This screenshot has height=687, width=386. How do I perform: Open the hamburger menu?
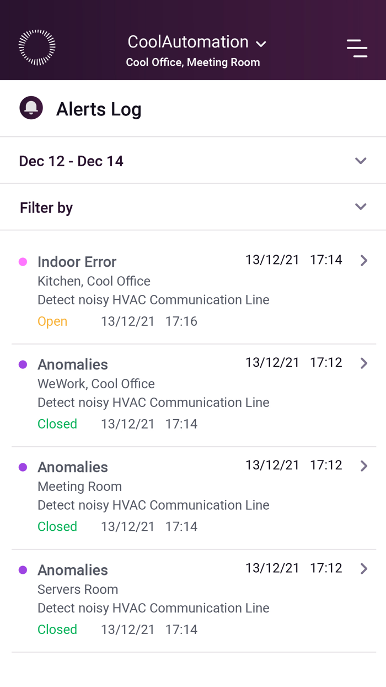[x=357, y=48]
